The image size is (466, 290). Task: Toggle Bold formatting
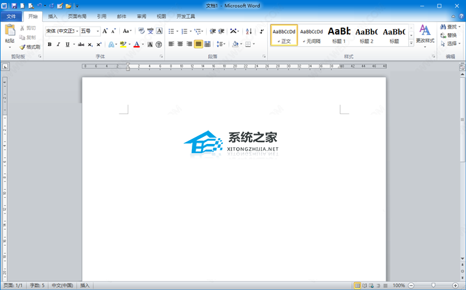pos(50,44)
